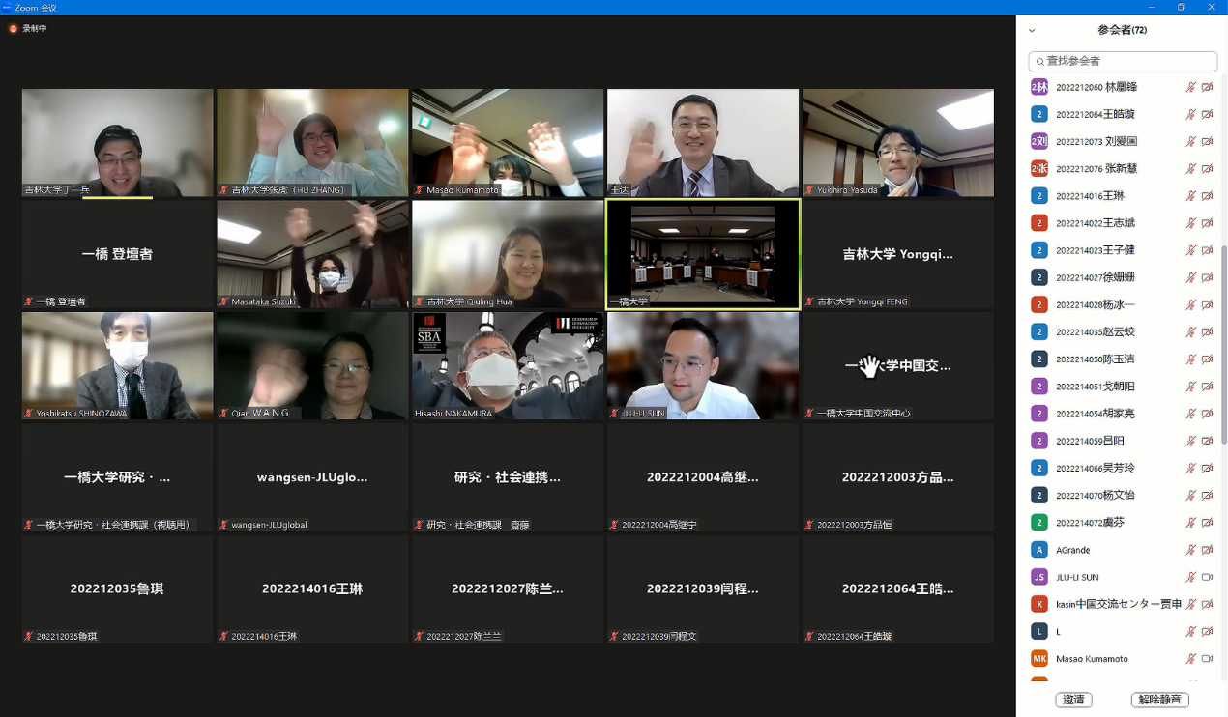The height and width of the screenshot is (717, 1228).
Task: Click camera icon next to Masao Kumamoto
Action: coord(1207,659)
